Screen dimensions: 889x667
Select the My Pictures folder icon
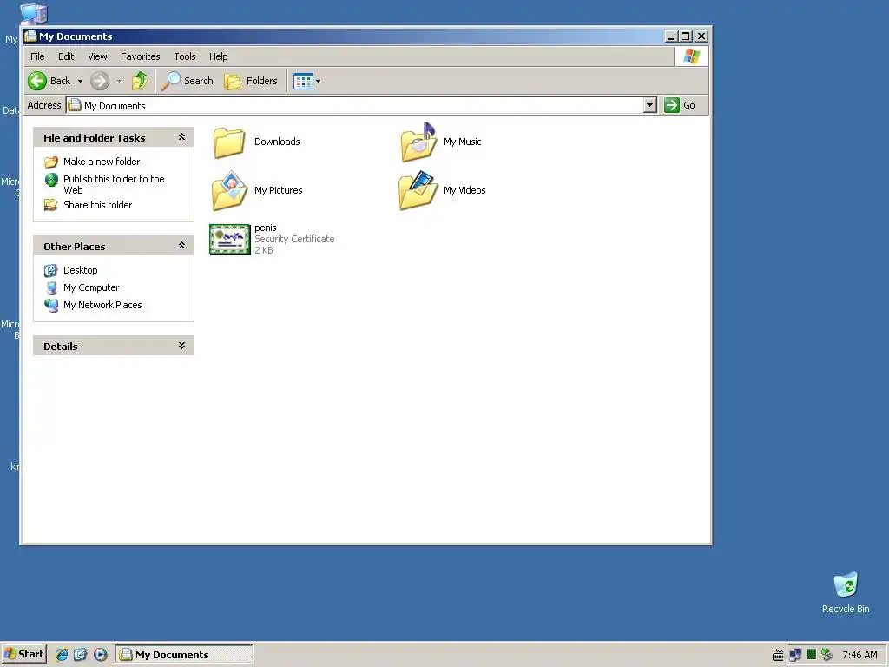pyautogui.click(x=229, y=190)
